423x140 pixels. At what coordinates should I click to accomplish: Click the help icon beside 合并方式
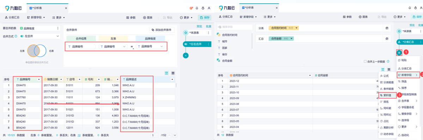tap(16, 36)
